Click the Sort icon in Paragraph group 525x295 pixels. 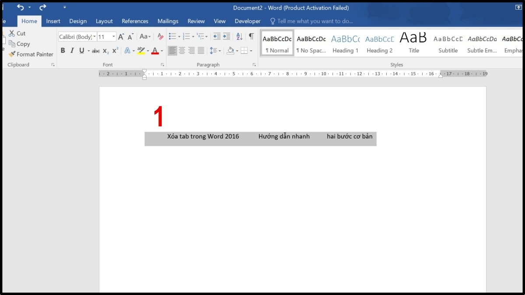pos(239,37)
